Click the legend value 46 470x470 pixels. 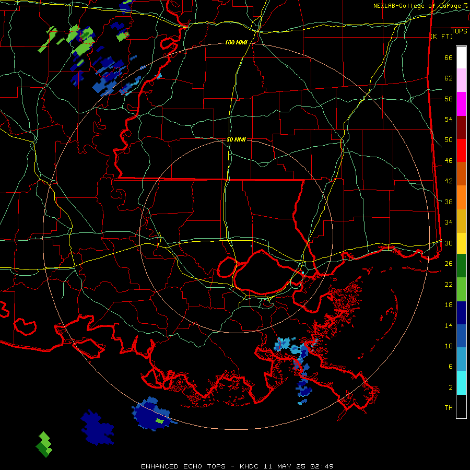449,161
